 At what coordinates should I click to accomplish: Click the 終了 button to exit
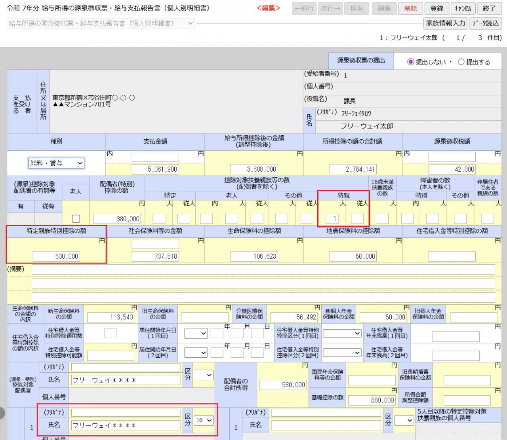[489, 8]
